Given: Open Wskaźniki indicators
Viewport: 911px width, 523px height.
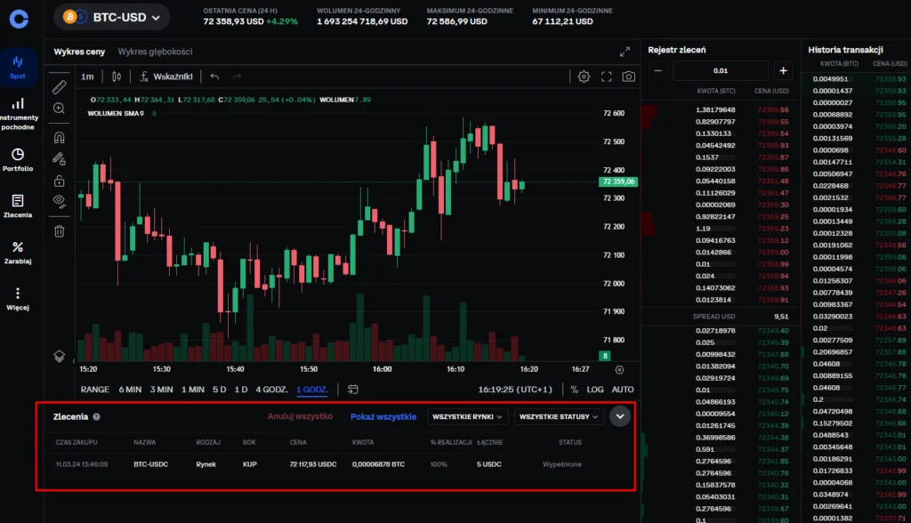Looking at the screenshot, I should tap(166, 76).
